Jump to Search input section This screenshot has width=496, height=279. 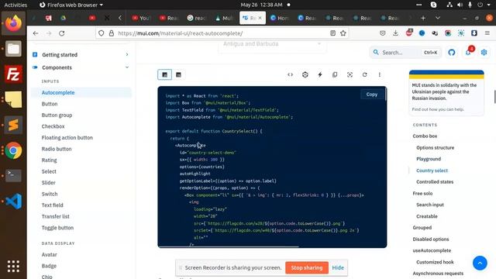pos(430,205)
